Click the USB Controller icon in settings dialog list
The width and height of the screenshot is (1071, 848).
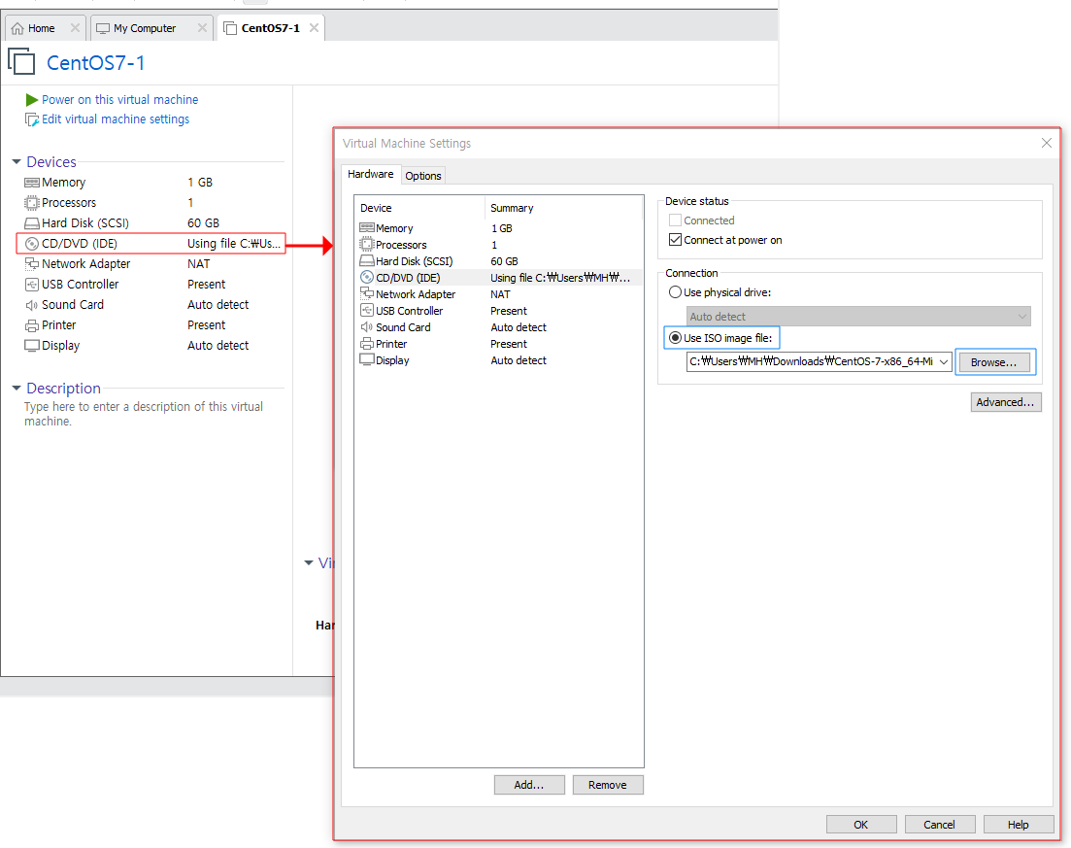[367, 310]
